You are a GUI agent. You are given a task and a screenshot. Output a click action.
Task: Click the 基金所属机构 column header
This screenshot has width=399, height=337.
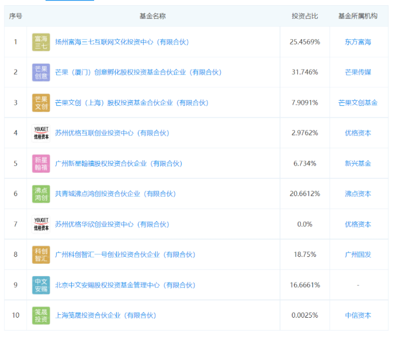click(x=358, y=16)
